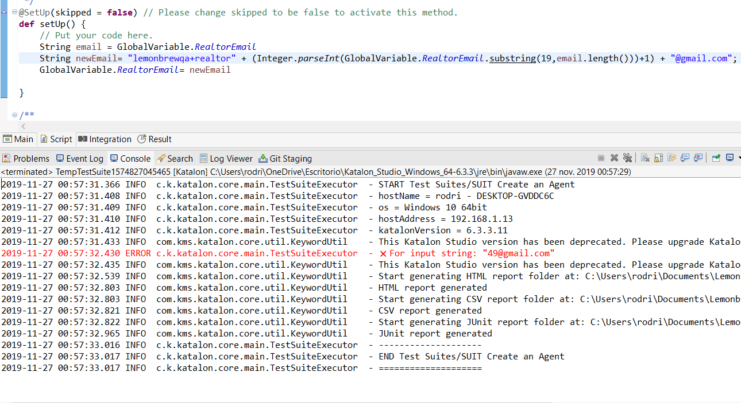Open the Result tab
Image resolution: width=741 pixels, height=403 pixels.
[155, 139]
